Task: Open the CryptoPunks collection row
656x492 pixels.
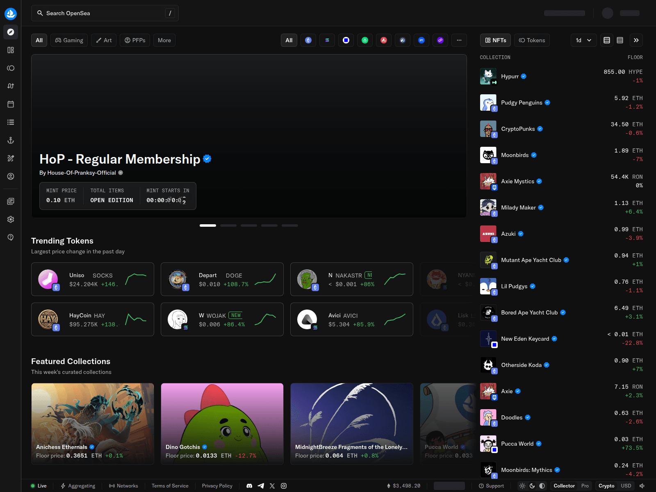Action: pyautogui.click(x=561, y=129)
